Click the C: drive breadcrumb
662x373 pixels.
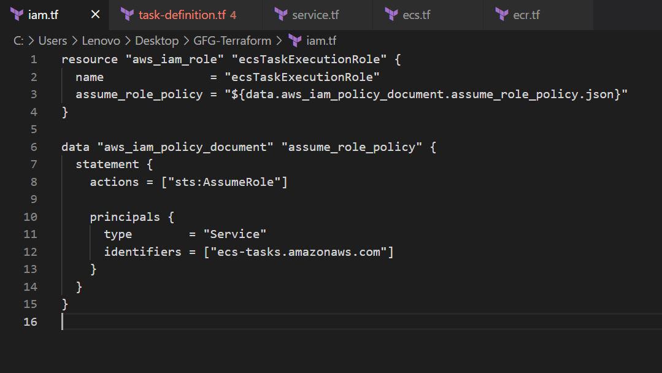[18, 41]
